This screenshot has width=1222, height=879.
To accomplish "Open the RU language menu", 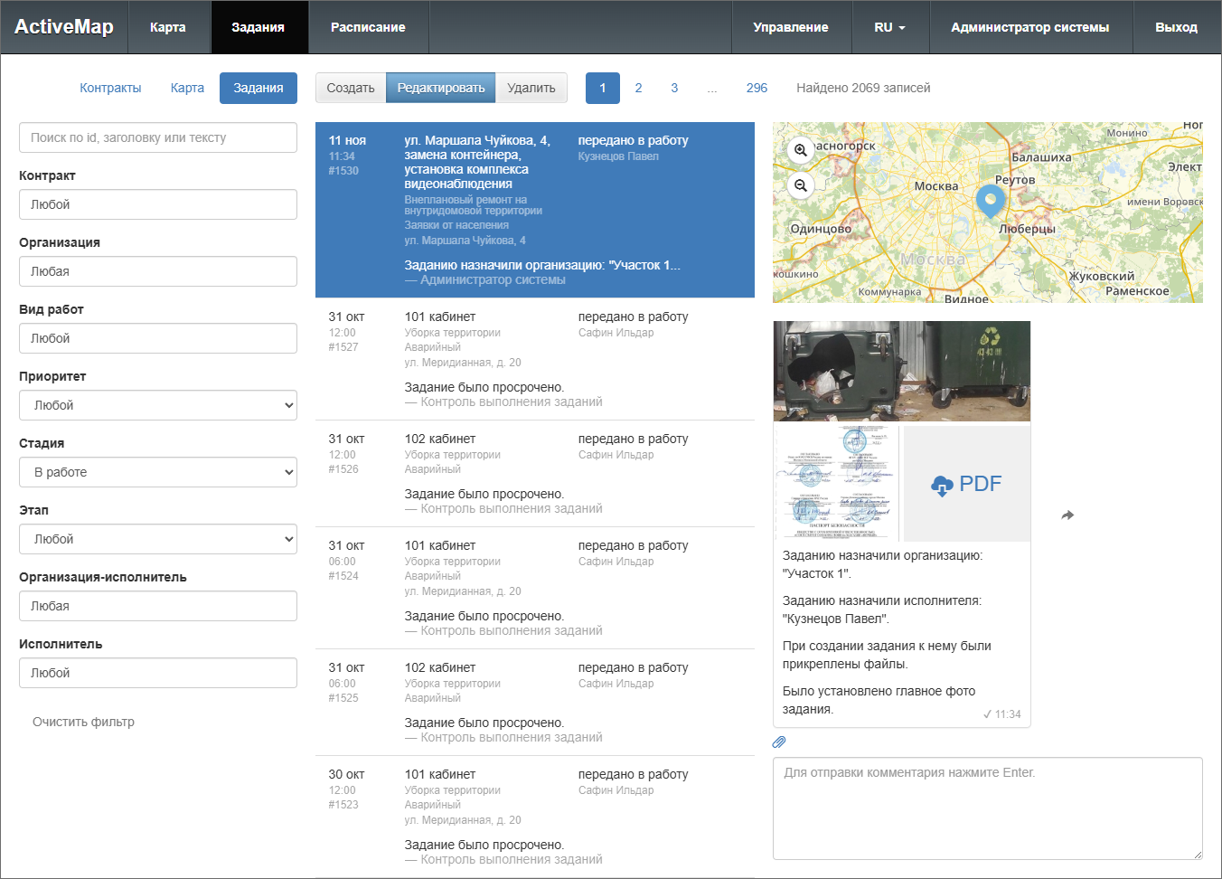I will (x=889, y=27).
